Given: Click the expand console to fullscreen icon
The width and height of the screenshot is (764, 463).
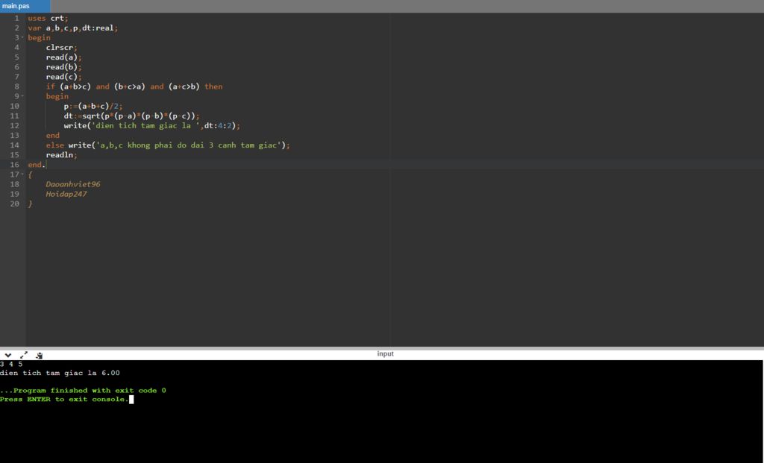Looking at the screenshot, I should [24, 356].
